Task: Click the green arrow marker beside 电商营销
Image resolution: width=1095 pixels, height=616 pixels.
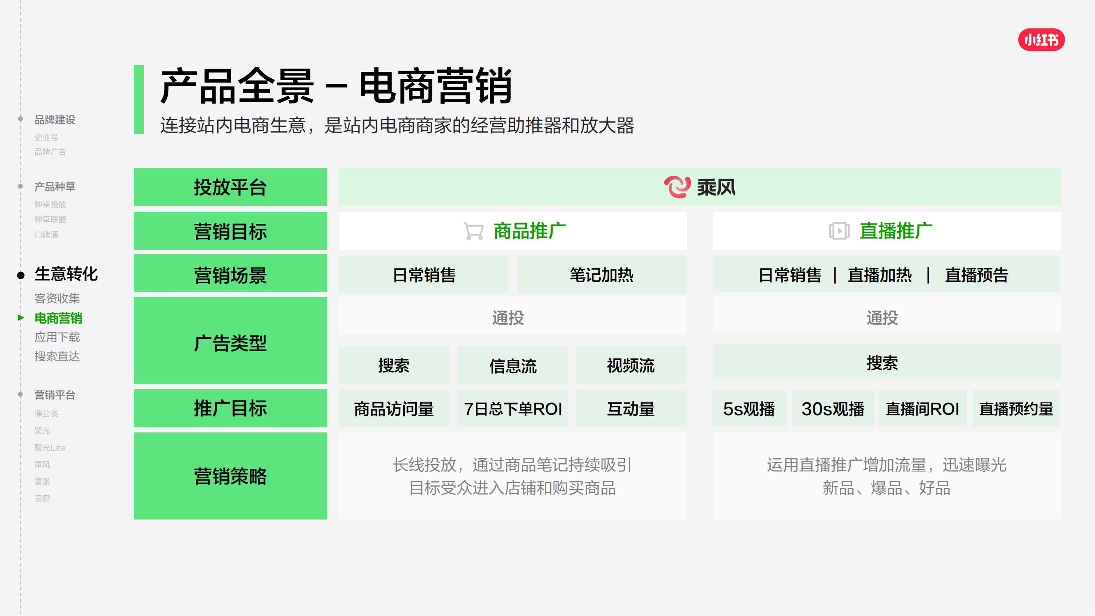Action: point(21,317)
